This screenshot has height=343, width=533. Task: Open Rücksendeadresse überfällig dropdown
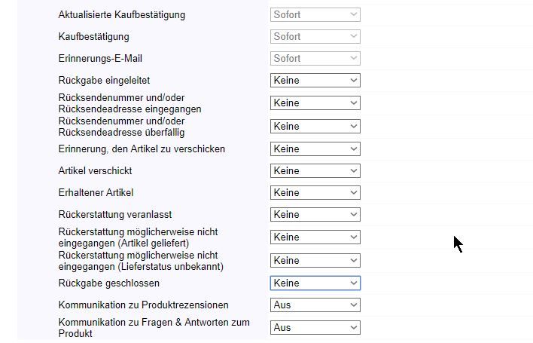coord(315,127)
